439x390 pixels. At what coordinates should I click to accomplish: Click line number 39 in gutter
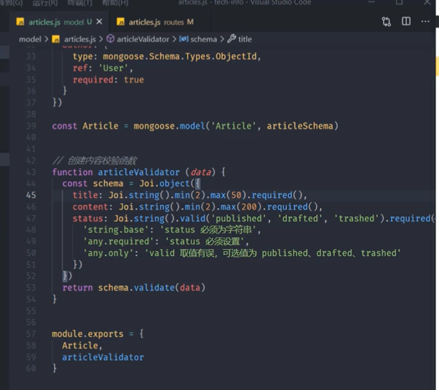click(x=31, y=126)
